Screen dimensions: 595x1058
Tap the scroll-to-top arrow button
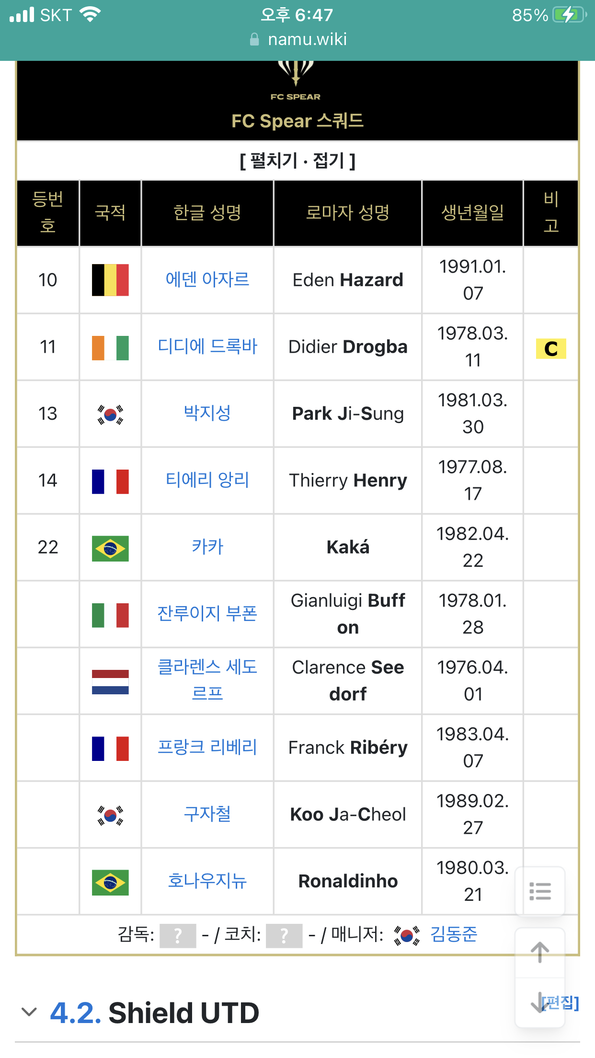pos(540,953)
